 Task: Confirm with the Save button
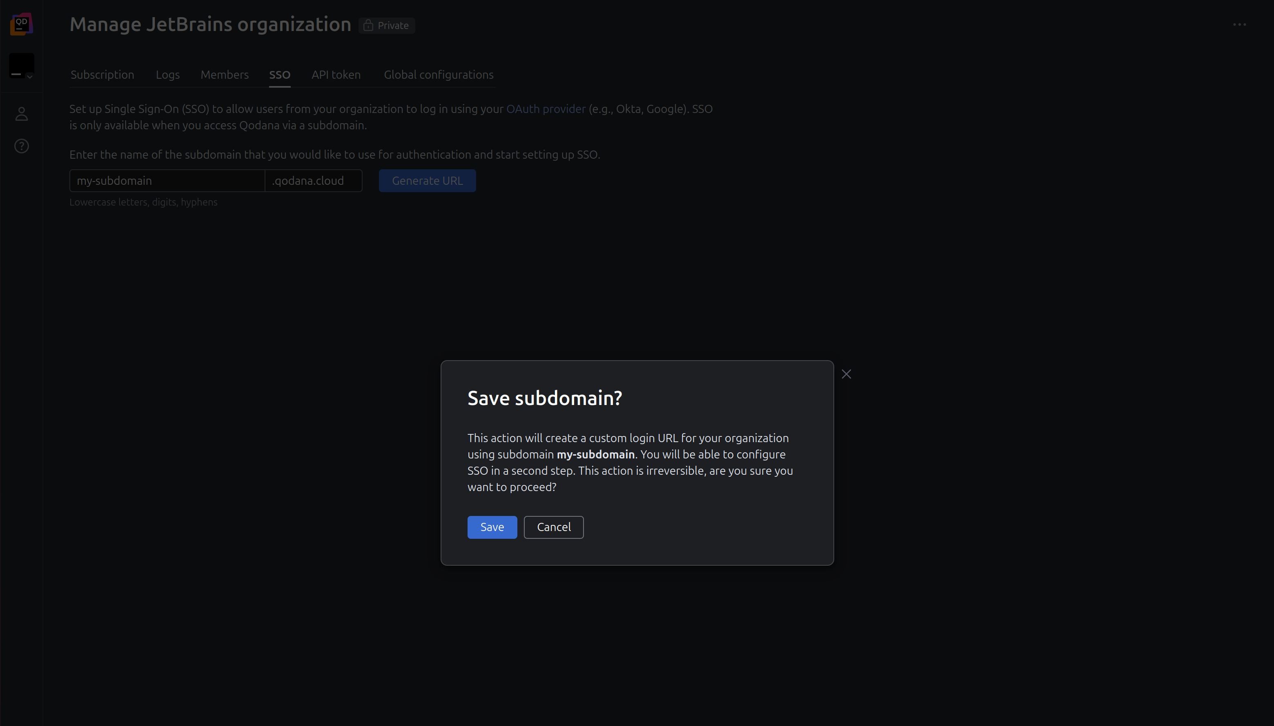click(x=492, y=527)
